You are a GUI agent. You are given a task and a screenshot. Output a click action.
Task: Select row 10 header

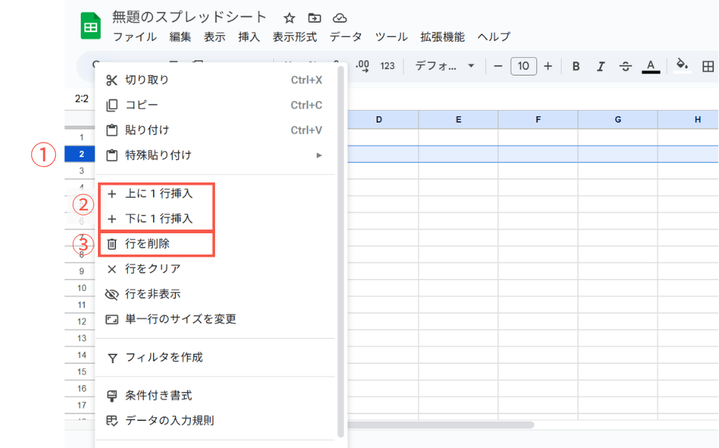click(x=81, y=287)
